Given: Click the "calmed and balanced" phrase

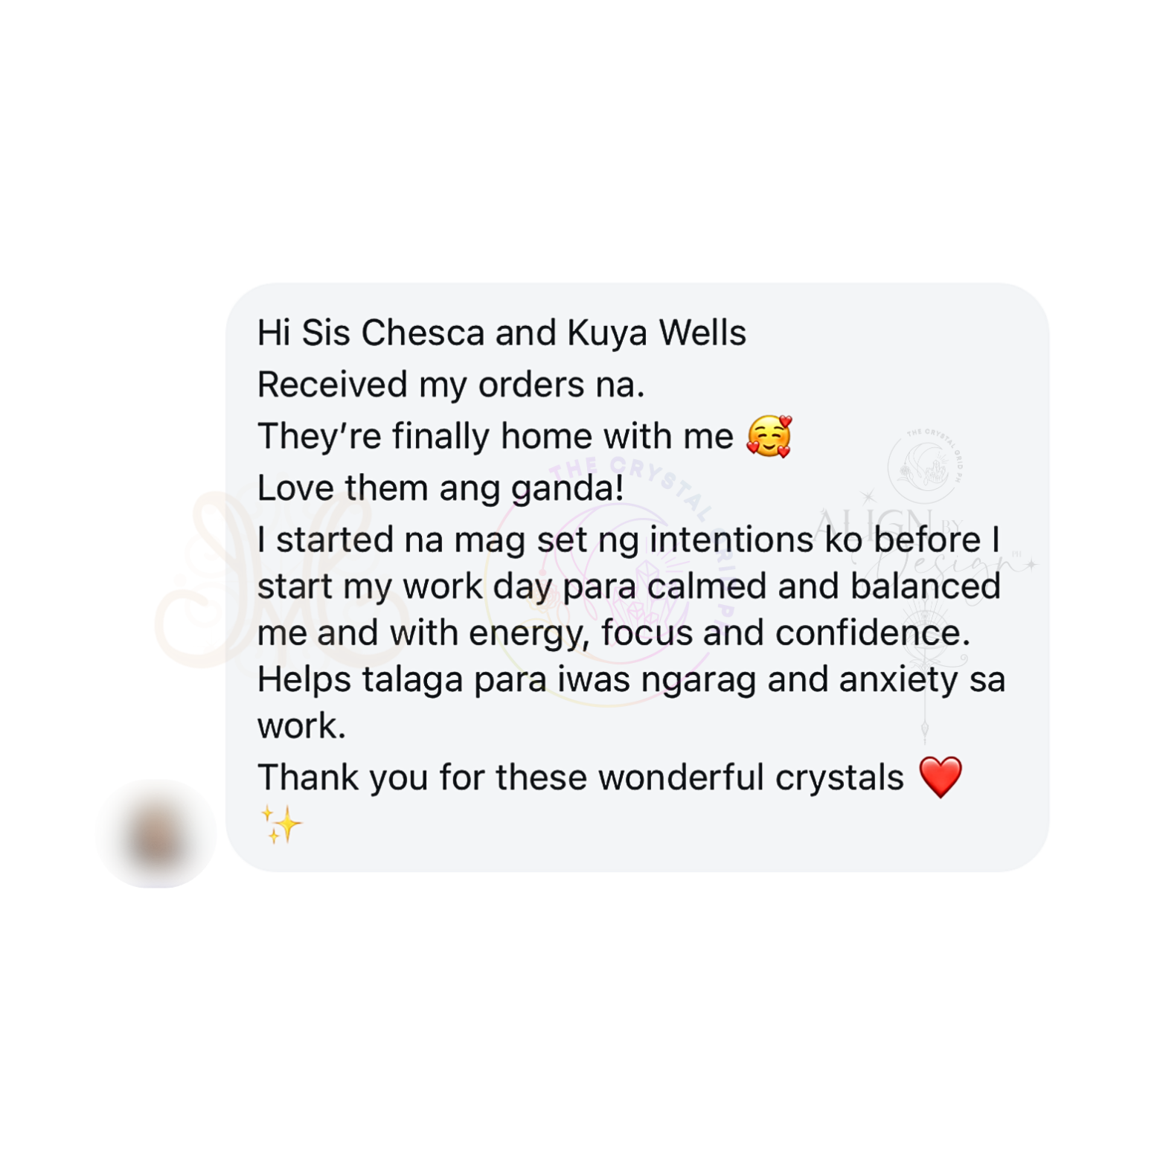Looking at the screenshot, I should (x=824, y=586).
